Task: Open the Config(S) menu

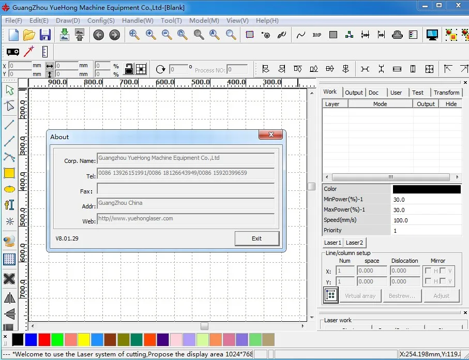Action: [101, 21]
